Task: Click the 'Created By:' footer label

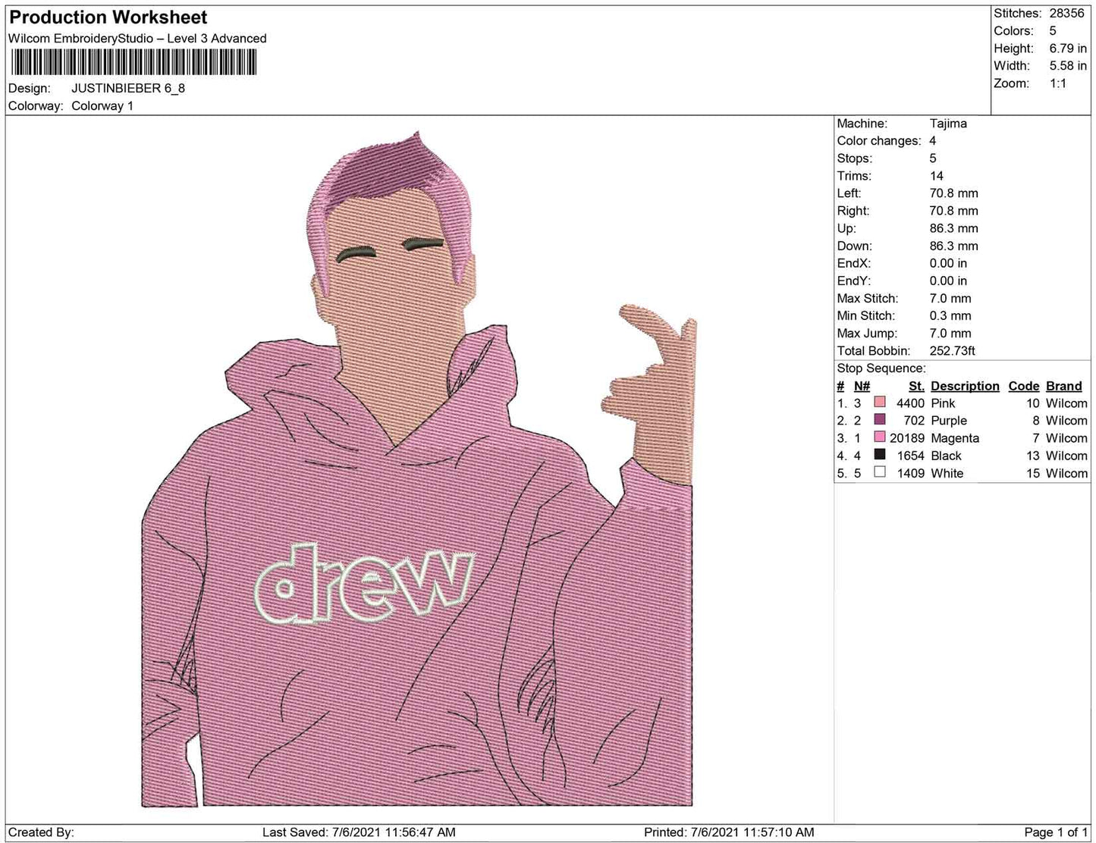Action: pyautogui.click(x=41, y=832)
